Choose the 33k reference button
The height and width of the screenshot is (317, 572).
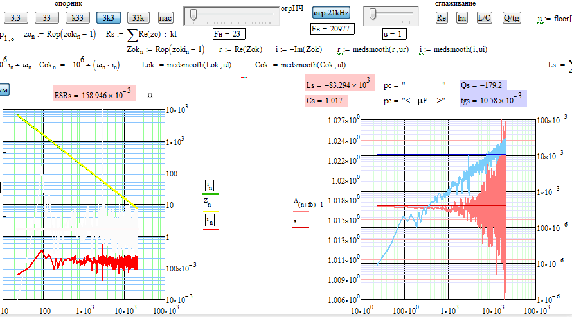139,18
